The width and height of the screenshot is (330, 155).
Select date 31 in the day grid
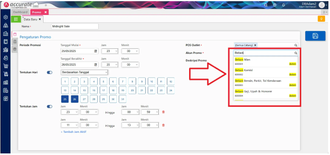click(123, 99)
